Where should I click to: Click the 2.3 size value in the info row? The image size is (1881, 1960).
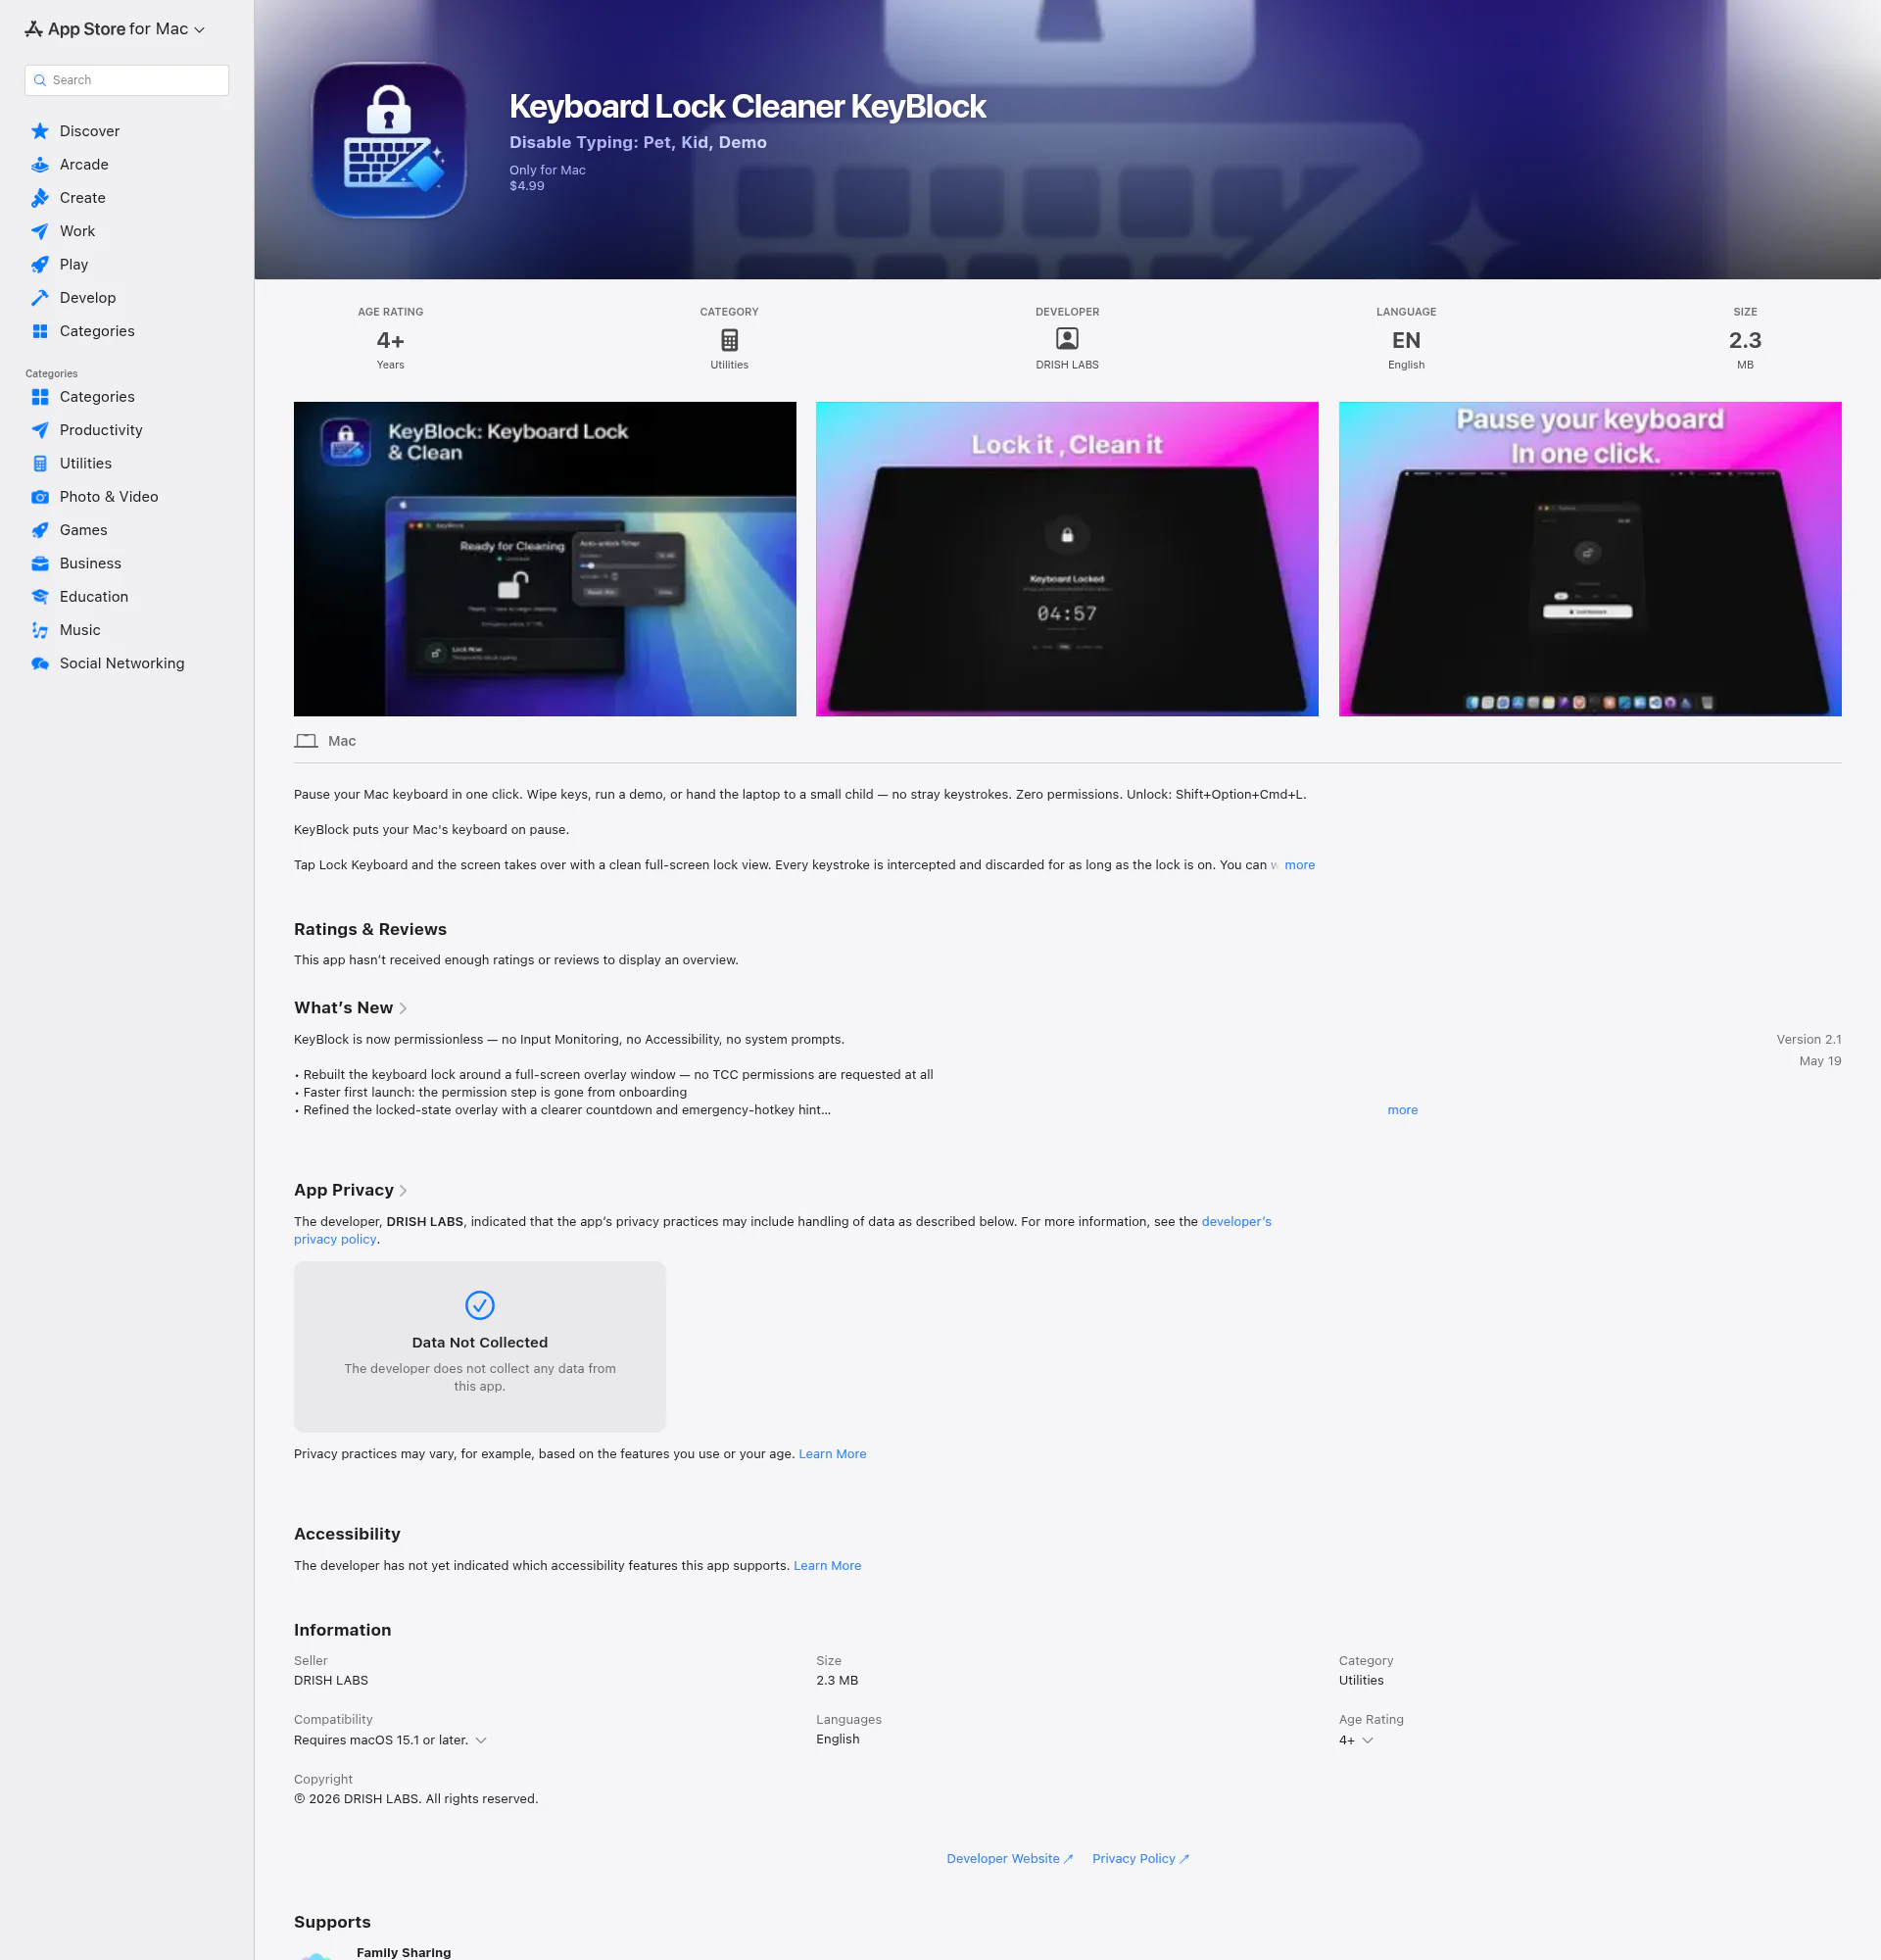1745,340
